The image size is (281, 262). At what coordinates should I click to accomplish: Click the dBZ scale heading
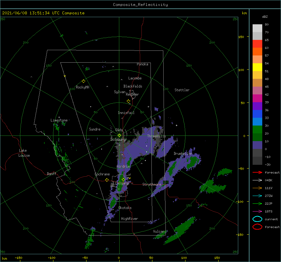tap(265, 17)
